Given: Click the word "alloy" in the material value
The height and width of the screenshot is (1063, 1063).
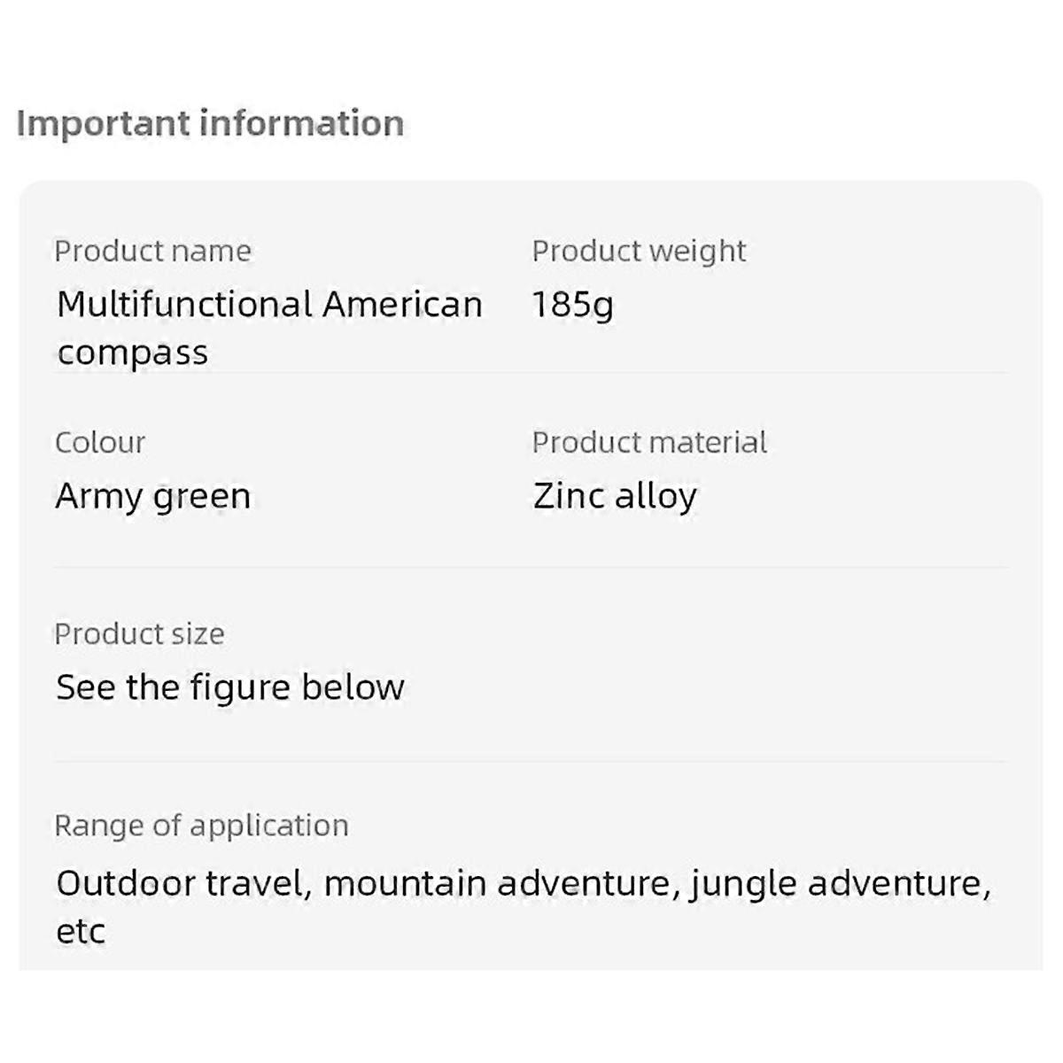Looking at the screenshot, I should point(656,496).
